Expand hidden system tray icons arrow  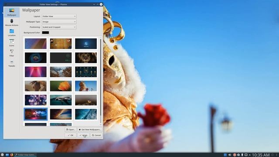[250, 155]
